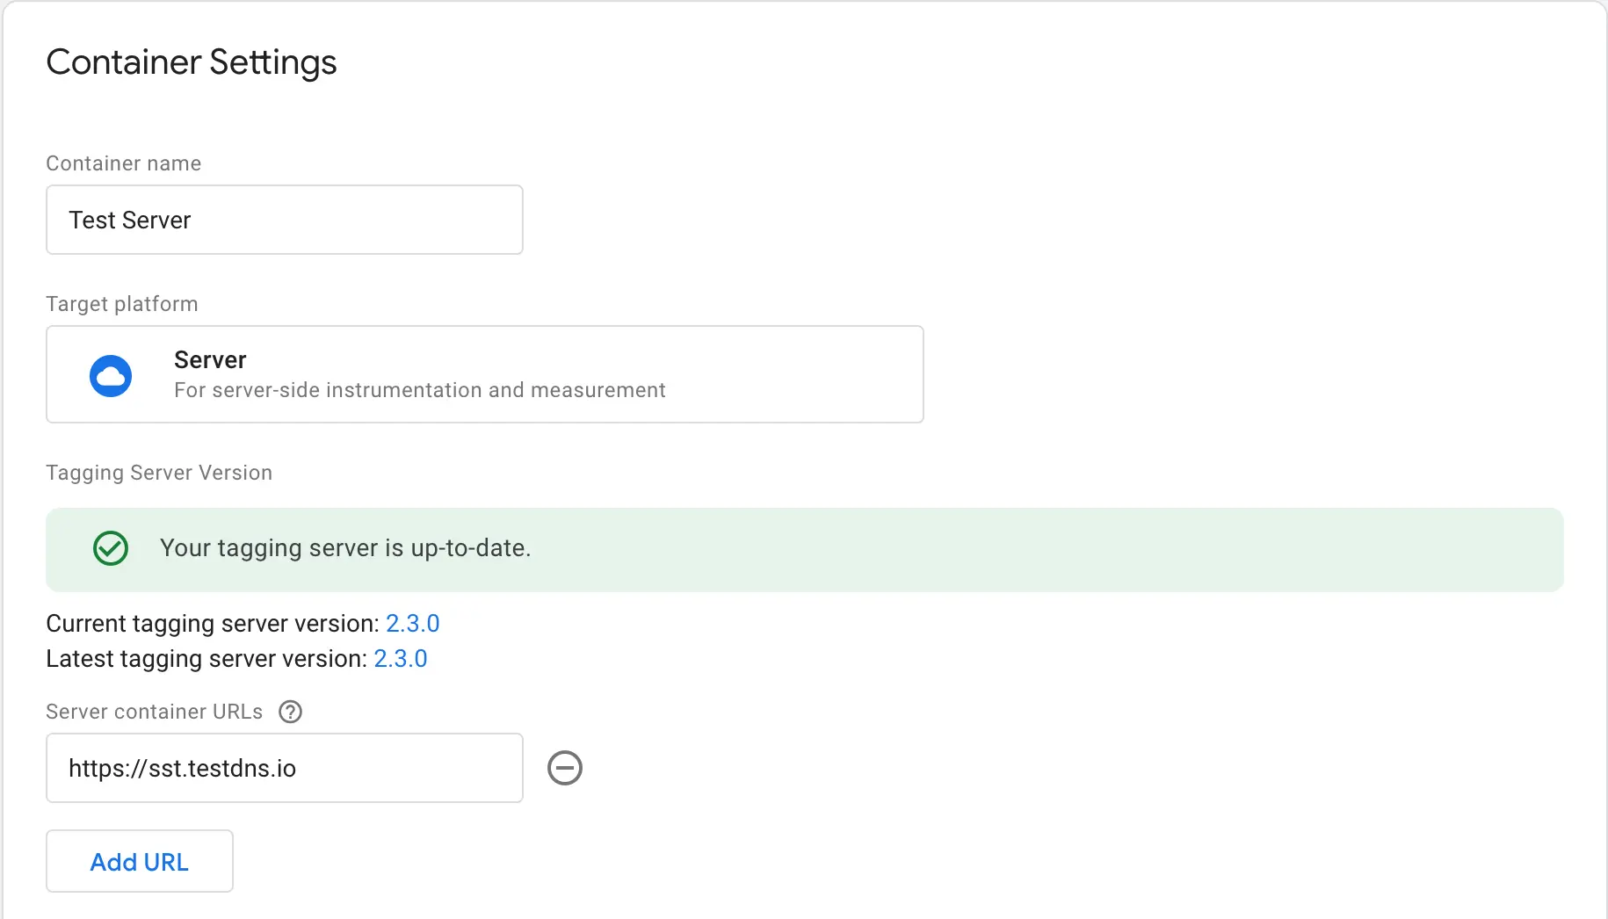The width and height of the screenshot is (1608, 919).
Task: Open the Server container URLs help icon
Action: coord(290,712)
